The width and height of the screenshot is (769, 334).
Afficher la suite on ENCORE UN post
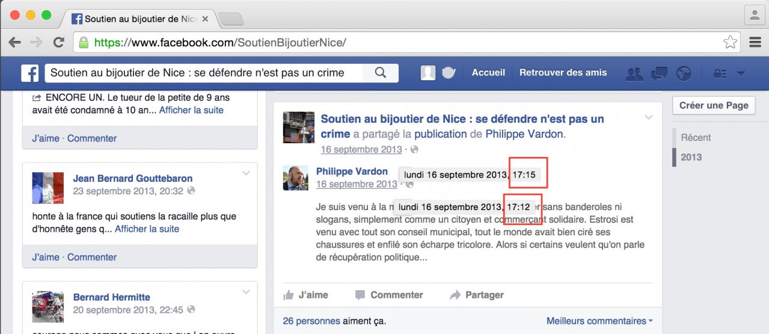(191, 110)
